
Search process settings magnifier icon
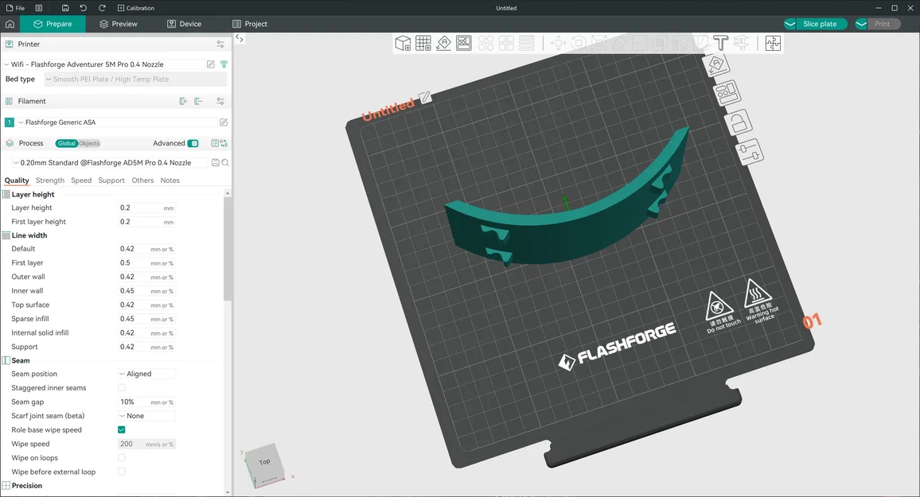pos(225,163)
